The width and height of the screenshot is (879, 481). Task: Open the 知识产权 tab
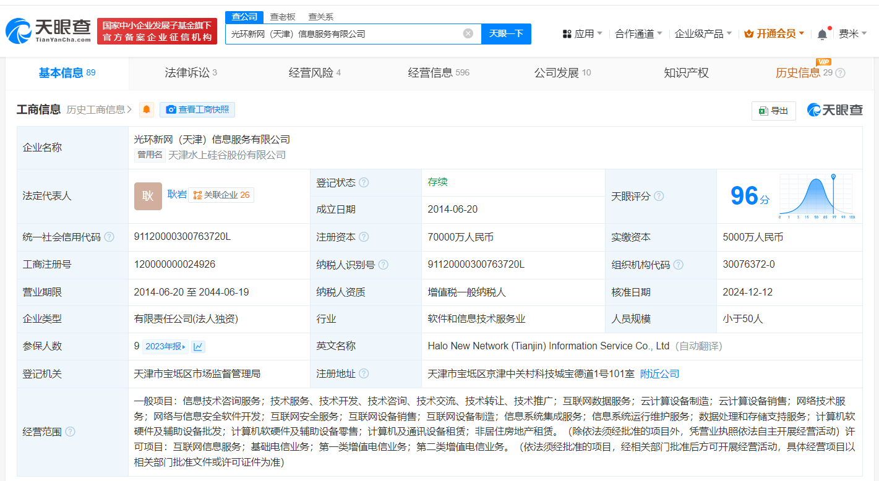[x=686, y=73]
